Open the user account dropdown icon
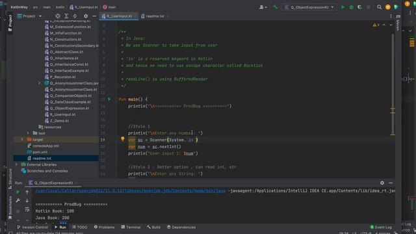The image size is (416, 234). coord(263,7)
